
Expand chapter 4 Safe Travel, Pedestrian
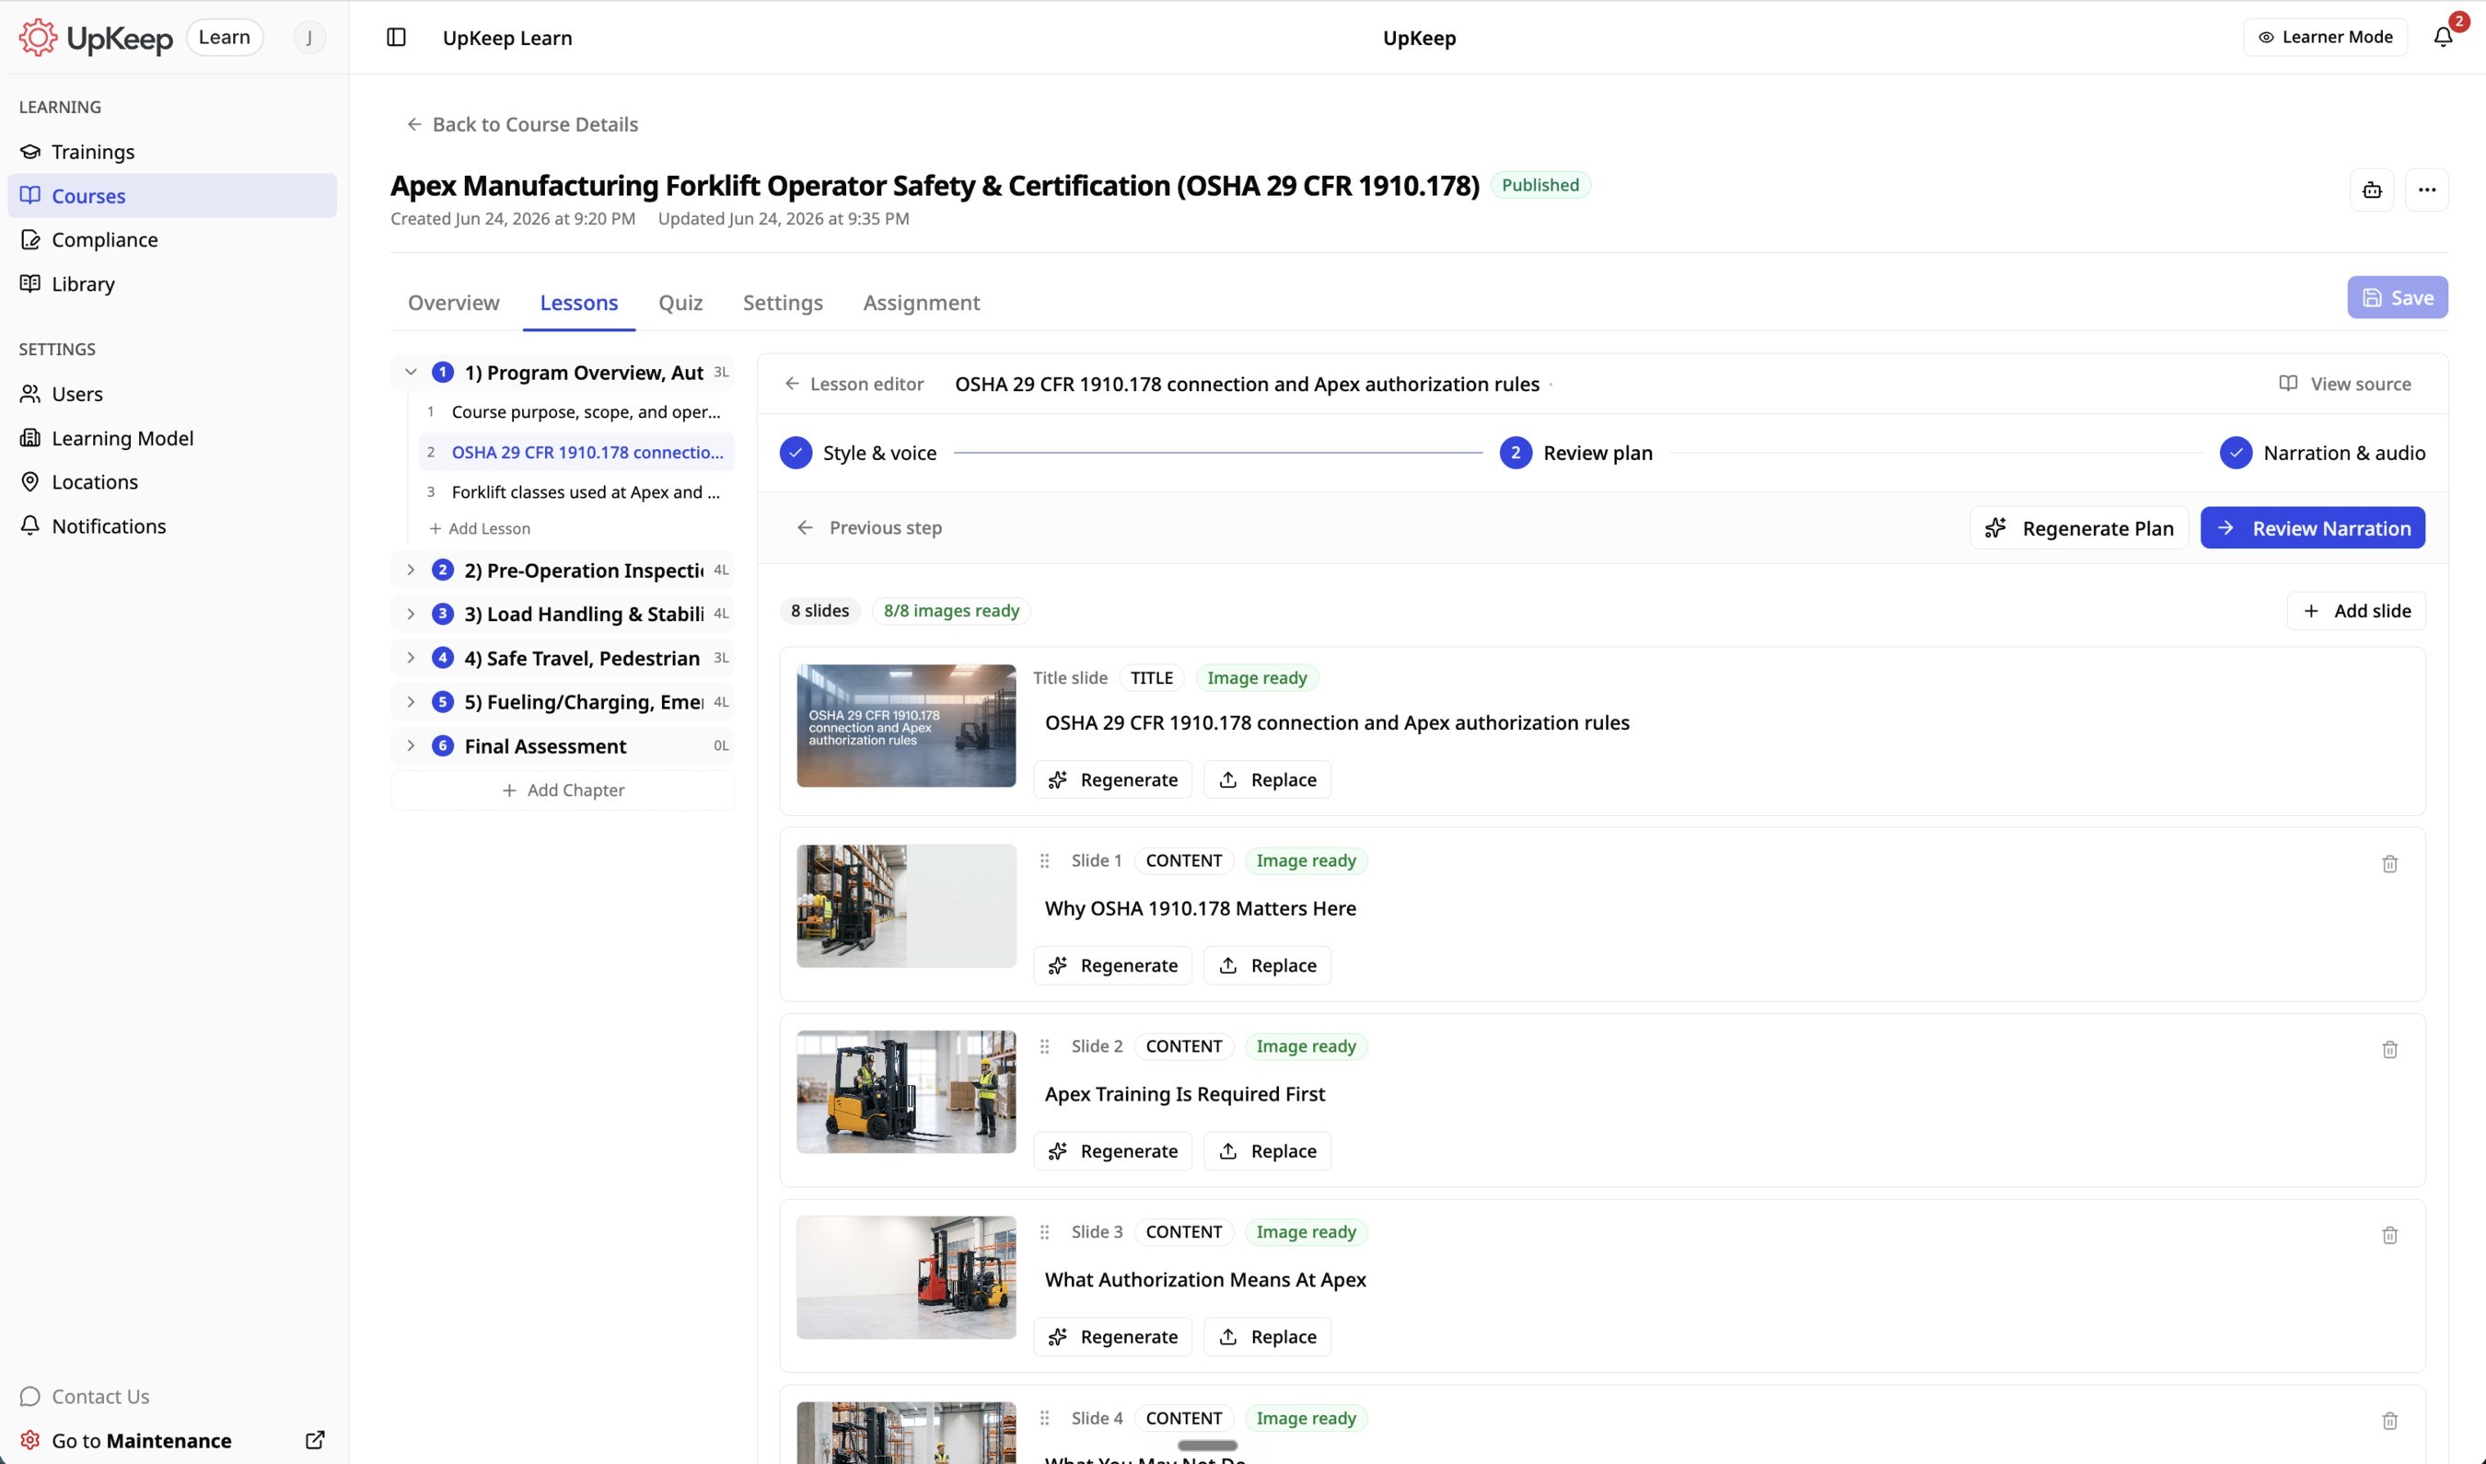click(x=411, y=658)
